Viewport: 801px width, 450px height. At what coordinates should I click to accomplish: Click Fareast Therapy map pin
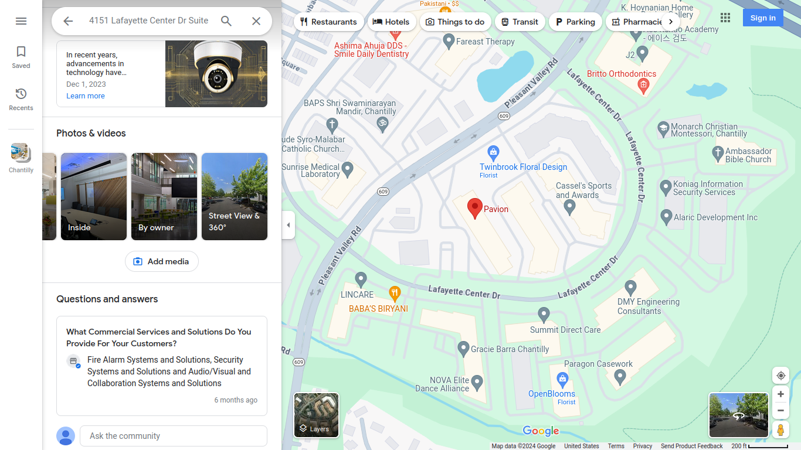449,41
